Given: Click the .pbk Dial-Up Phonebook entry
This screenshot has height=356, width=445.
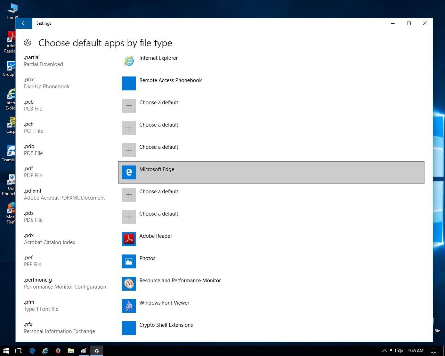Looking at the screenshot, I should coord(47,83).
